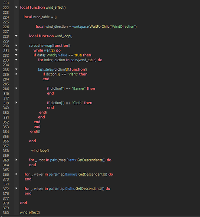This screenshot has height=217, width=200.
Task: Collapse the while wait(2) loop fold
Action: pyautogui.click(x=16, y=50)
